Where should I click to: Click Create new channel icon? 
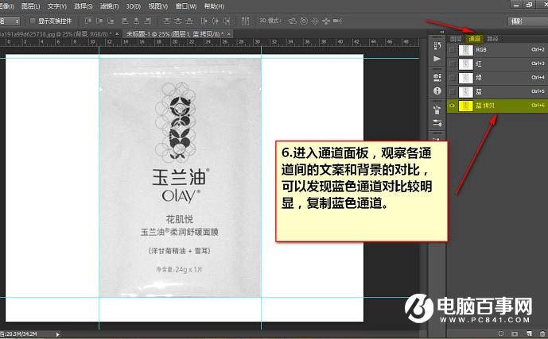pyautogui.click(x=529, y=333)
